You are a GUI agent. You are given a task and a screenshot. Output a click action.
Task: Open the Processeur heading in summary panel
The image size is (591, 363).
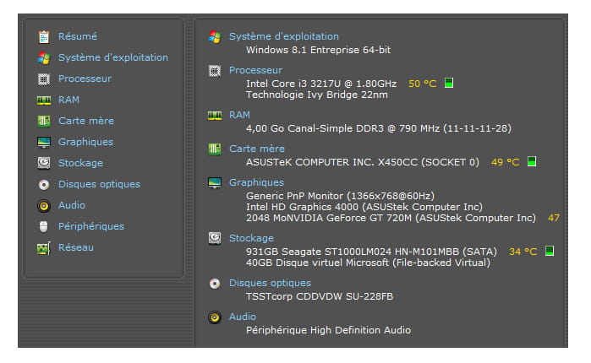pos(255,70)
